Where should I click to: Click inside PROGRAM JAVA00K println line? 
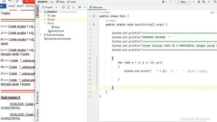point(141,37)
